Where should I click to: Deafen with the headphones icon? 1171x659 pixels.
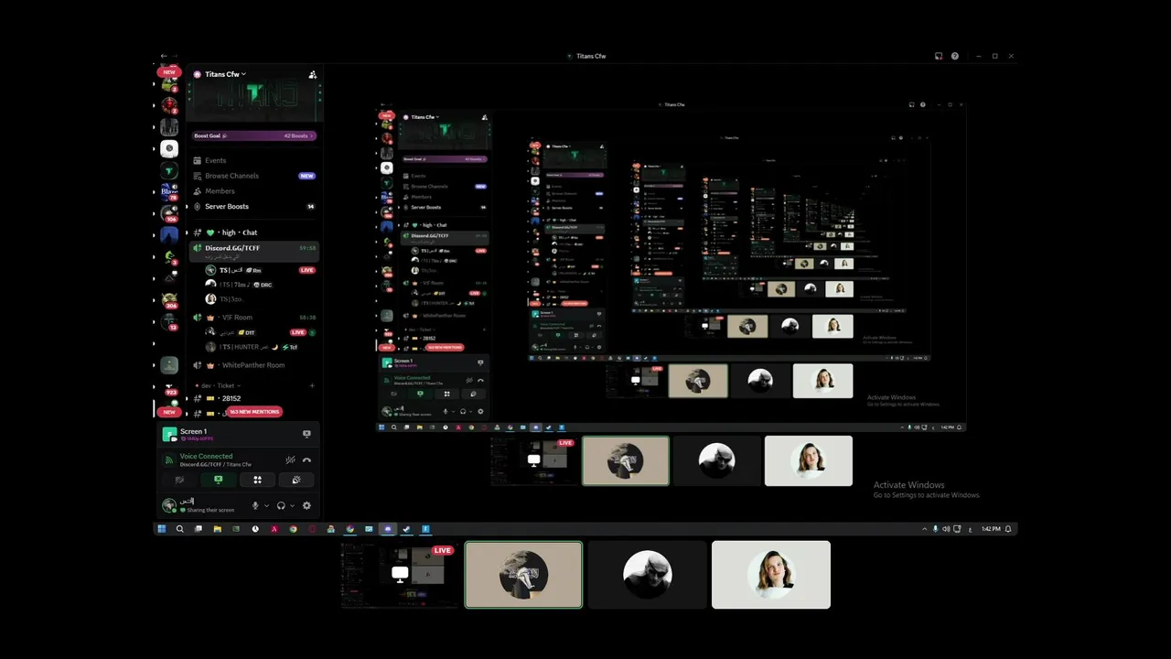click(x=281, y=505)
